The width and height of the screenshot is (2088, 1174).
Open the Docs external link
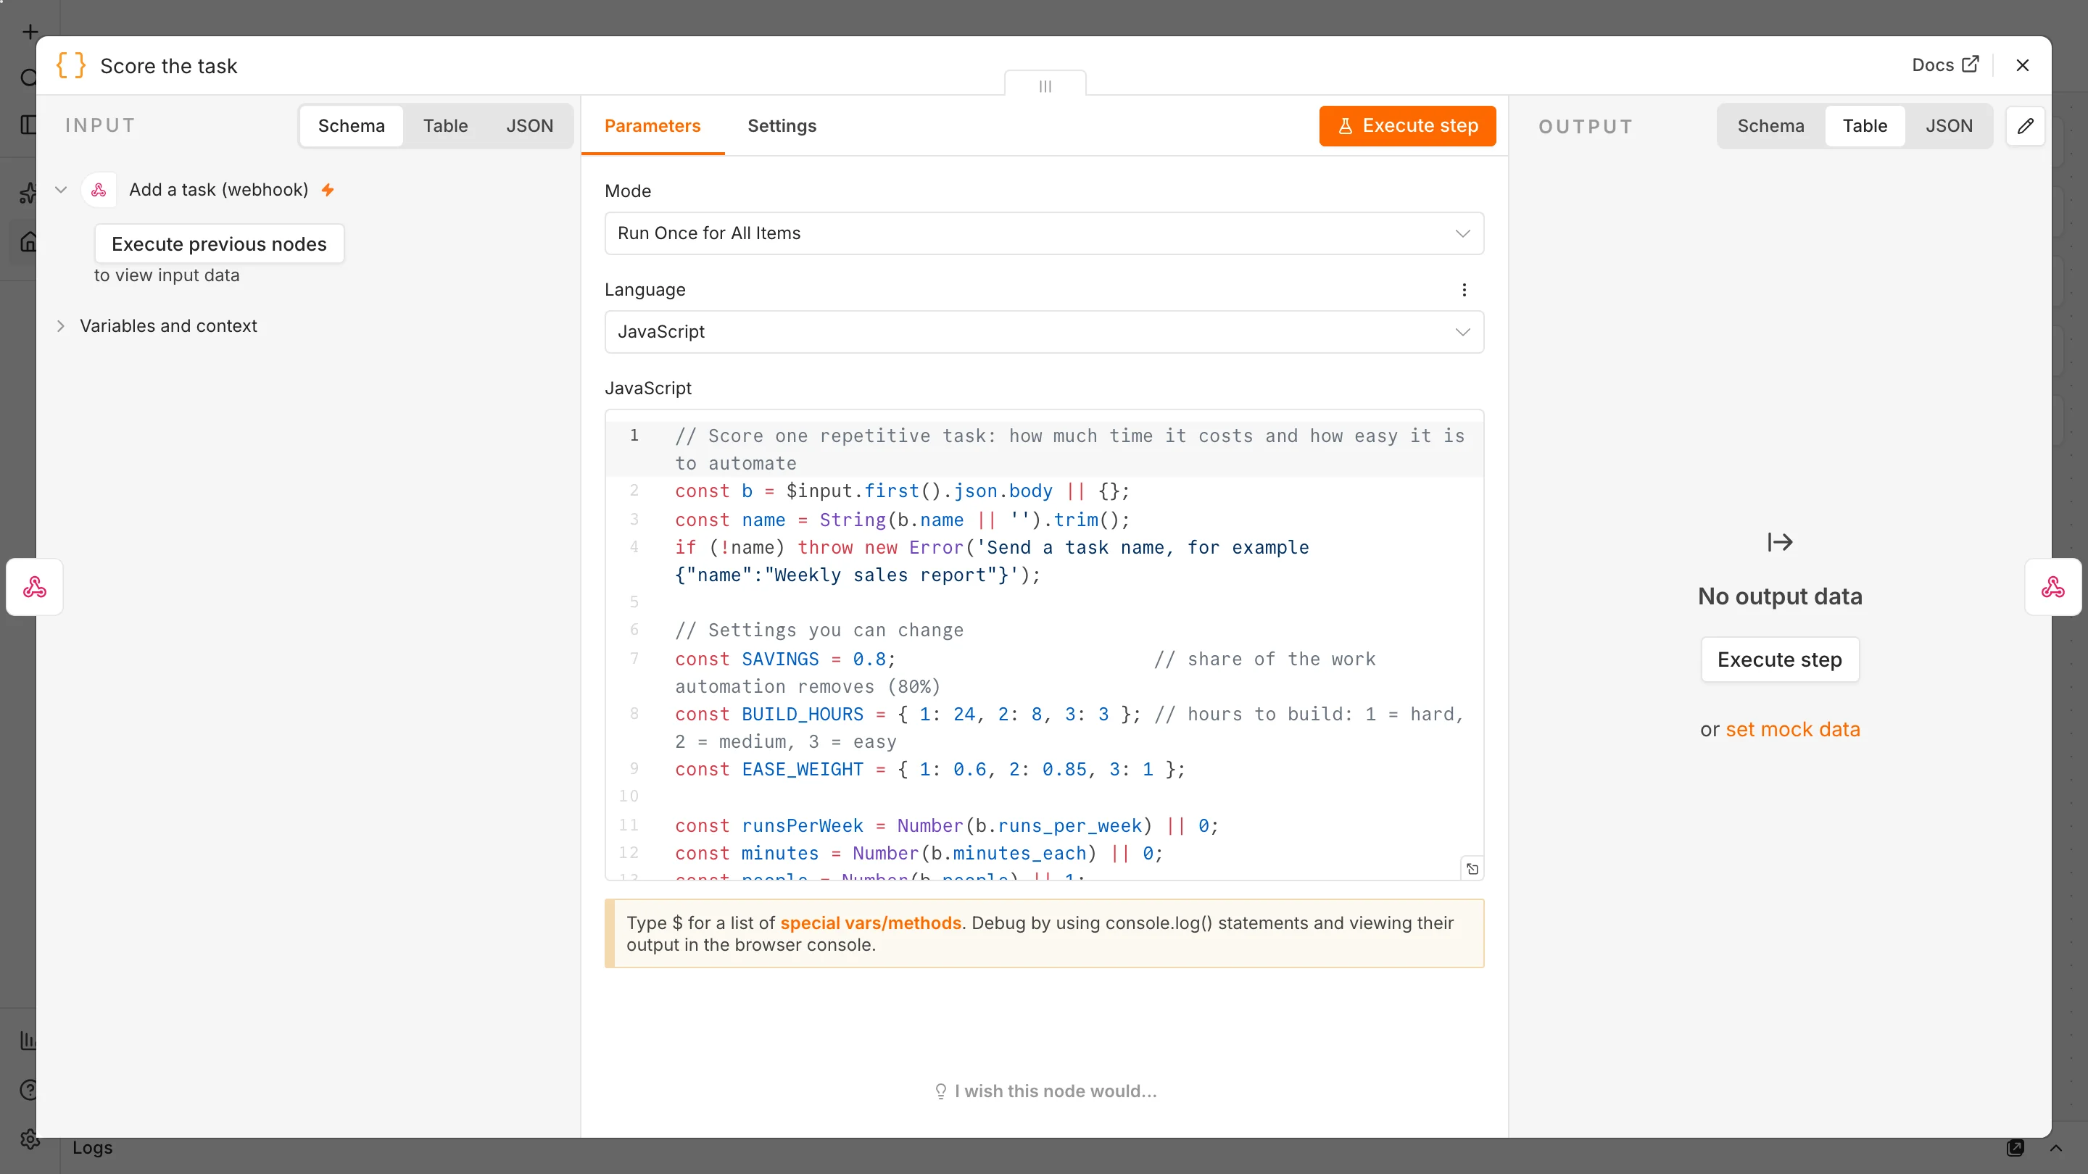point(1944,64)
